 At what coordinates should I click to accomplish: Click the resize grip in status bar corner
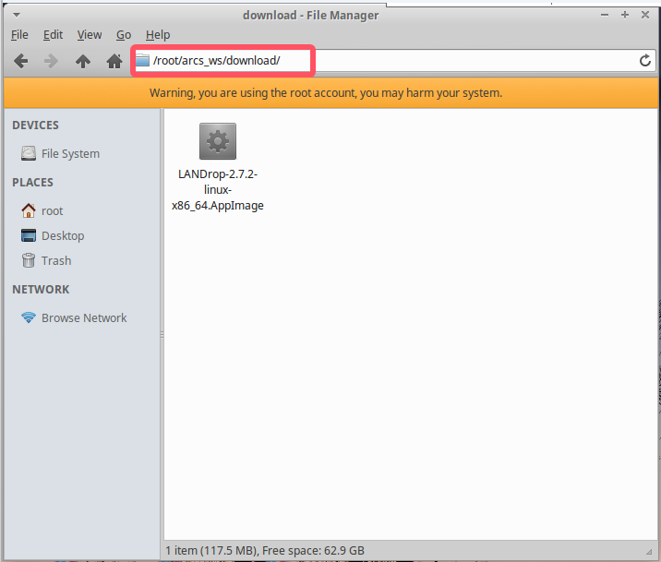pos(649,552)
